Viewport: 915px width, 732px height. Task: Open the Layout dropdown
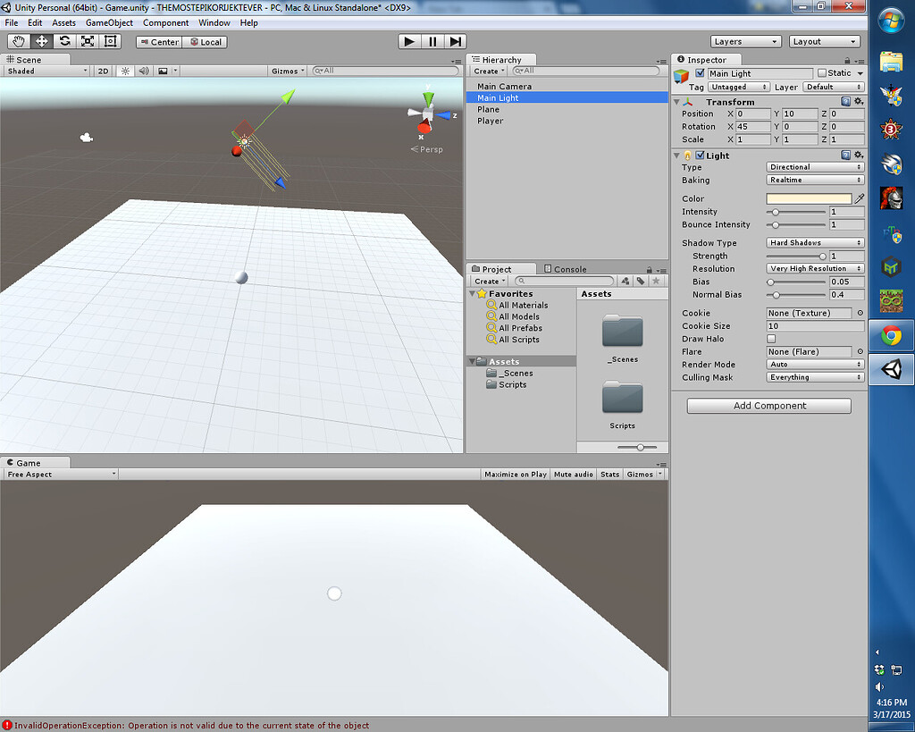pyautogui.click(x=822, y=41)
